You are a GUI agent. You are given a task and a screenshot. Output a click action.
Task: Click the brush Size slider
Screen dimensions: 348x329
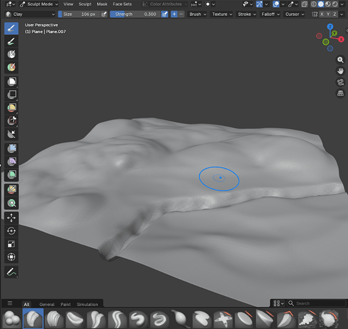[79, 14]
